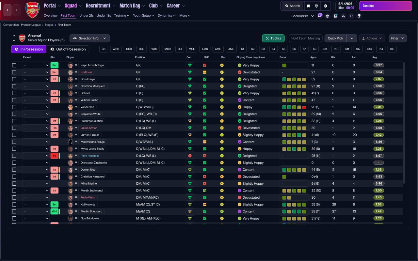418x261 pixels.
Task: Click Karl Hein's match sharpness icon
Action: click(205, 72)
